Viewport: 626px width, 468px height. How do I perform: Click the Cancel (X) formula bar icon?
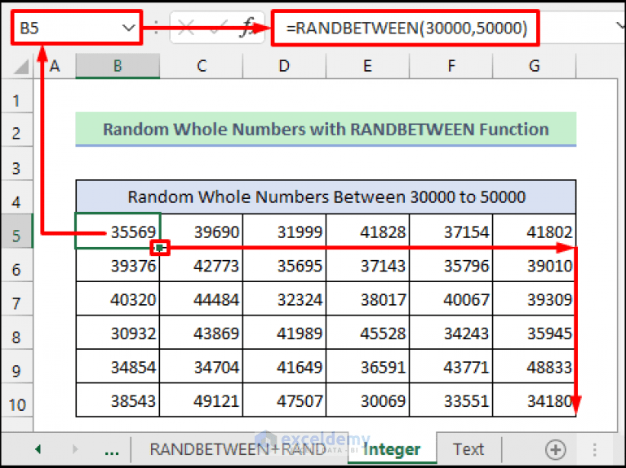tap(186, 28)
